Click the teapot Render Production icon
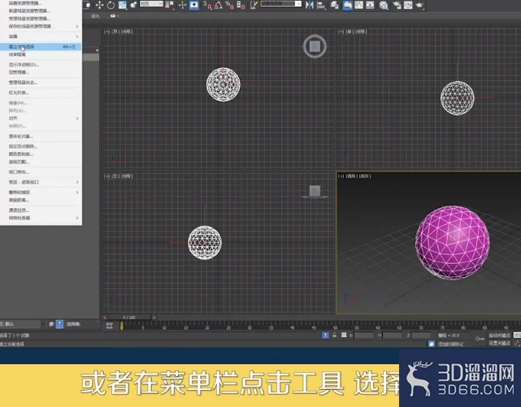Screen dimensions: 521x407 [419, 5]
